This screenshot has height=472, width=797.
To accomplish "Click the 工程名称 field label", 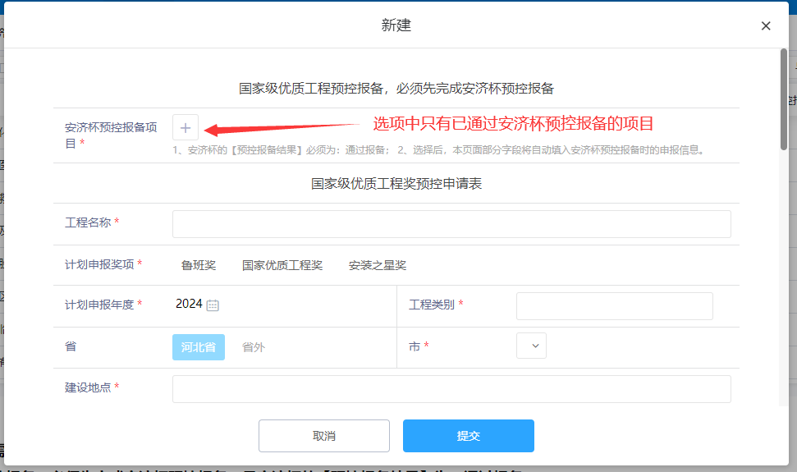I will pyautogui.click(x=89, y=222).
